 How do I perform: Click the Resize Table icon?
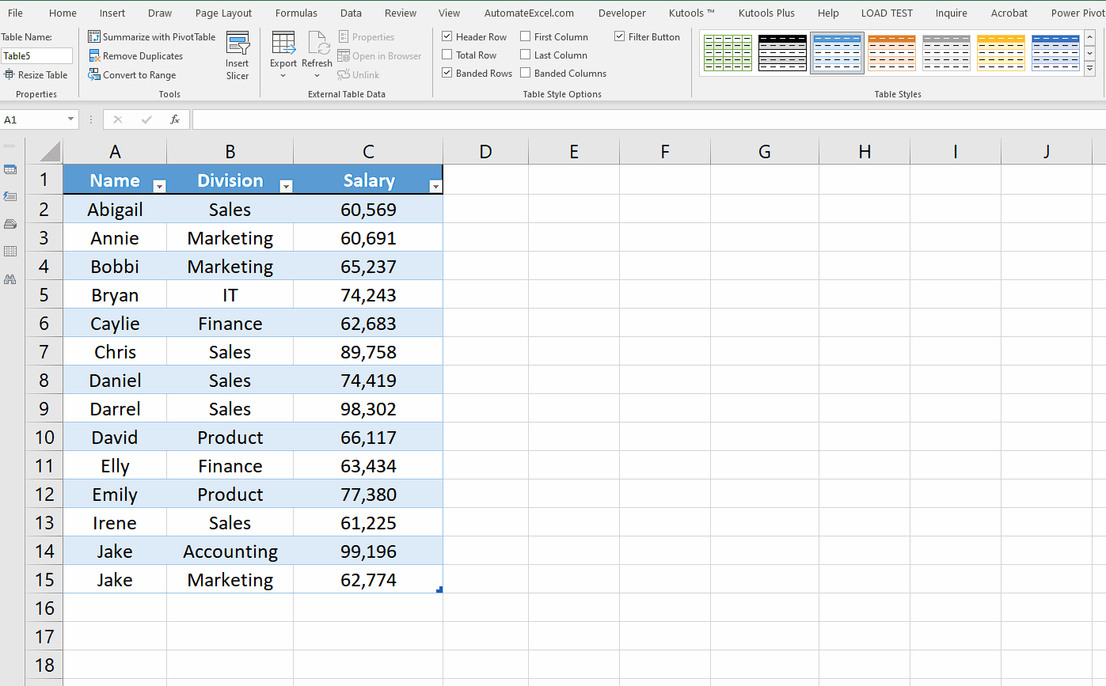click(x=8, y=74)
